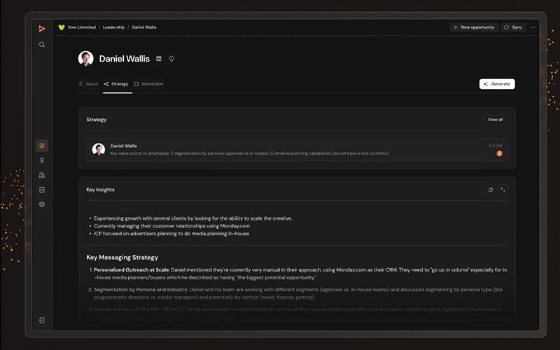Image resolution: width=560 pixels, height=350 pixels.
Task: Expand the Key Insights panel
Action: [x=503, y=190]
